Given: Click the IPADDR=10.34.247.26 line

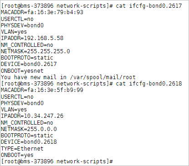Looking at the screenshot, I should click(x=32, y=116).
